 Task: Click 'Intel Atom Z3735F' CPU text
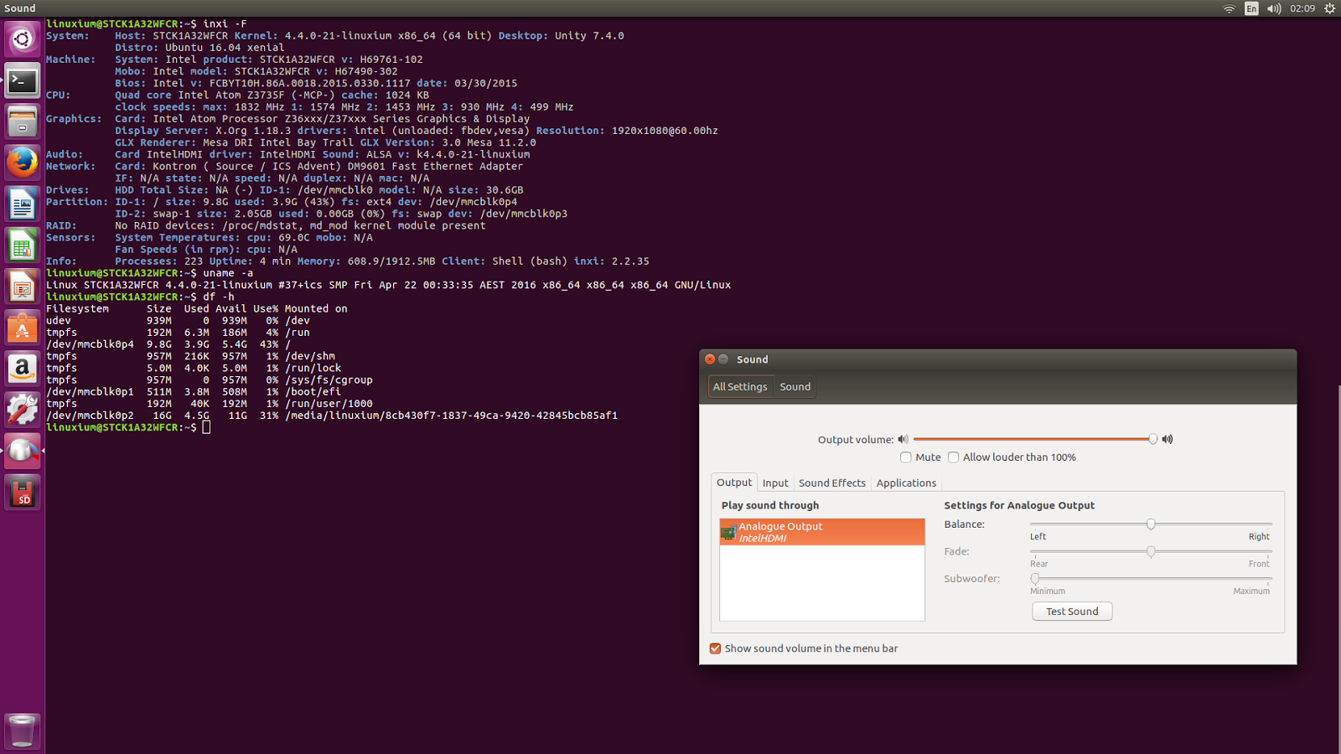point(231,96)
